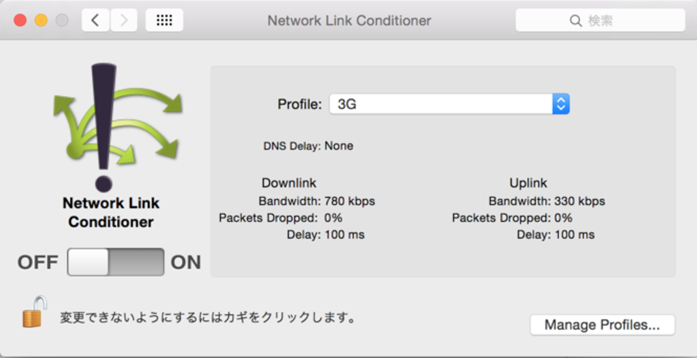Open the Profile dropdown showing 3G
The width and height of the screenshot is (697, 358).
pyautogui.click(x=441, y=104)
